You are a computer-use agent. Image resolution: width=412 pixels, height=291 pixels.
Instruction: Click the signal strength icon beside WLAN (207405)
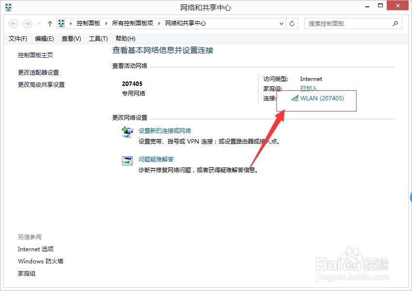[x=295, y=98]
